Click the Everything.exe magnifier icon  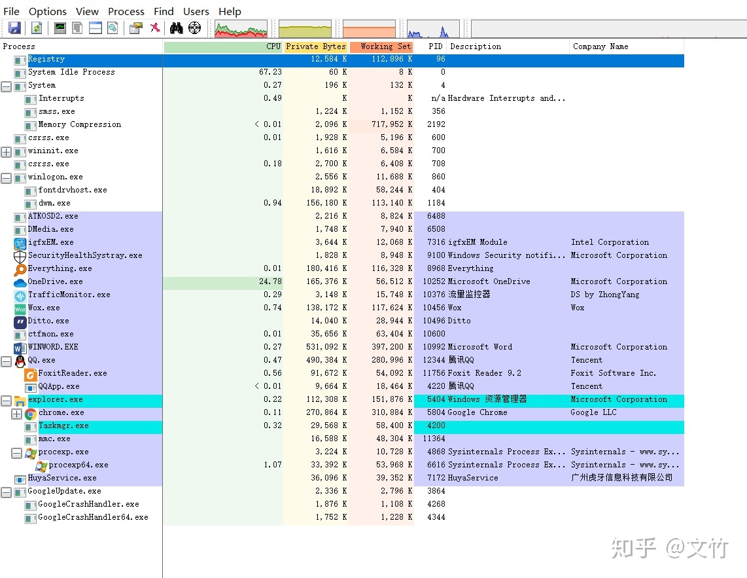[x=20, y=270]
